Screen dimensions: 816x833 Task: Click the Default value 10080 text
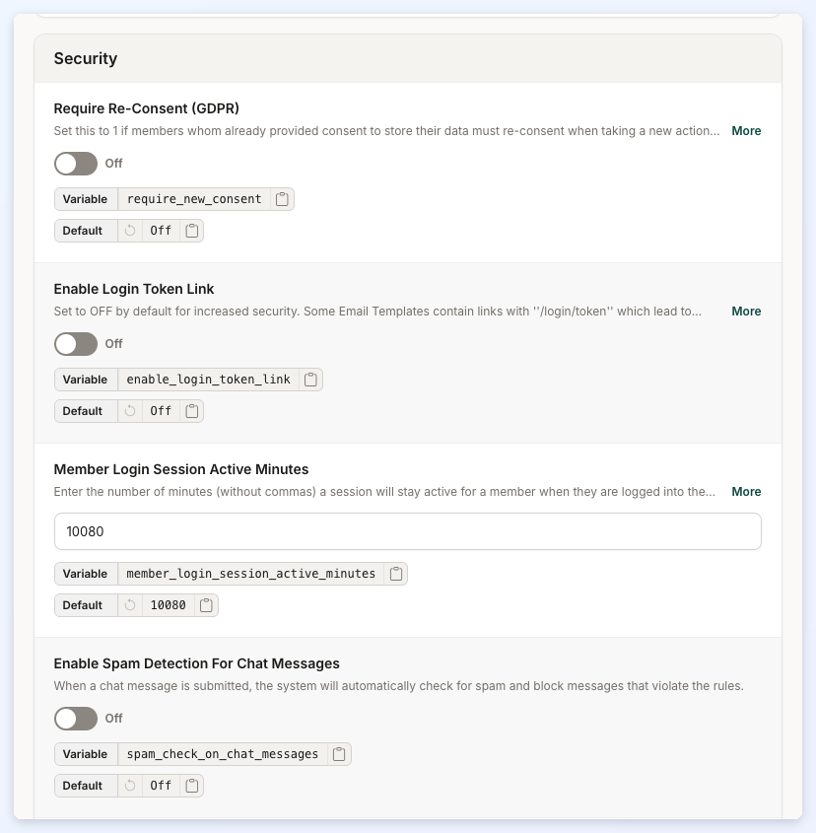(x=168, y=605)
